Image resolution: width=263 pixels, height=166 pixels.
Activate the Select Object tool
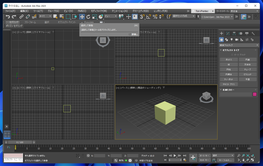[55, 16]
